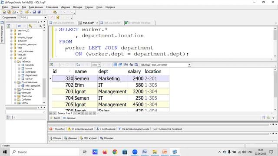
Task: Click the Save All icon in toolbar
Action: point(39,12)
